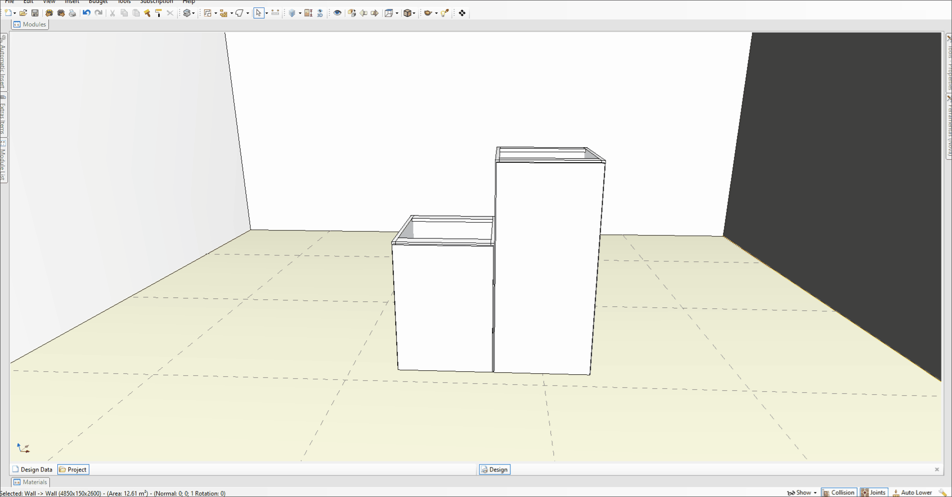Click the Delete X icon
The width and height of the screenshot is (952, 497).
[x=170, y=13]
